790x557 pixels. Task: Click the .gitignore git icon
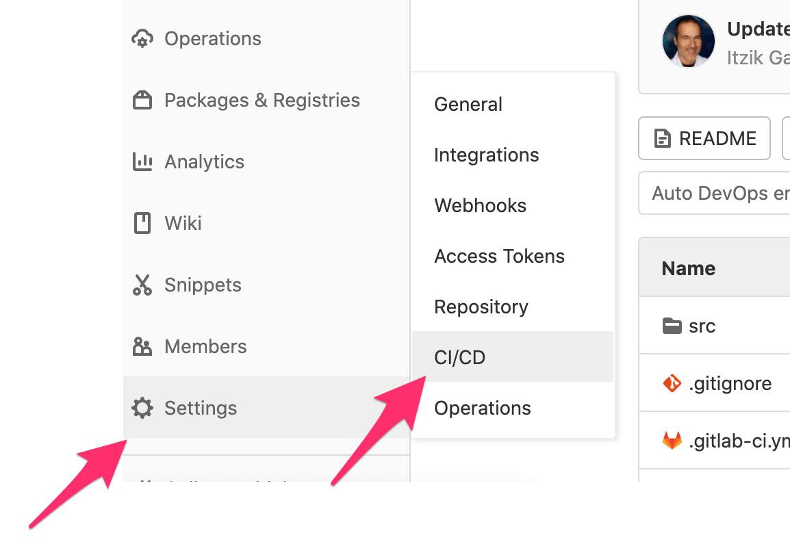point(672,383)
